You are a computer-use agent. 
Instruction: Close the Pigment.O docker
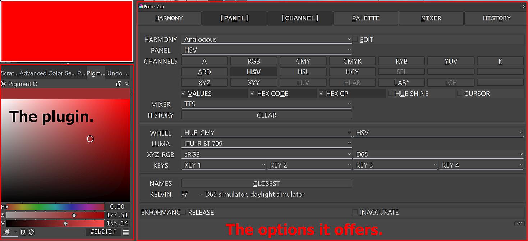click(x=127, y=84)
